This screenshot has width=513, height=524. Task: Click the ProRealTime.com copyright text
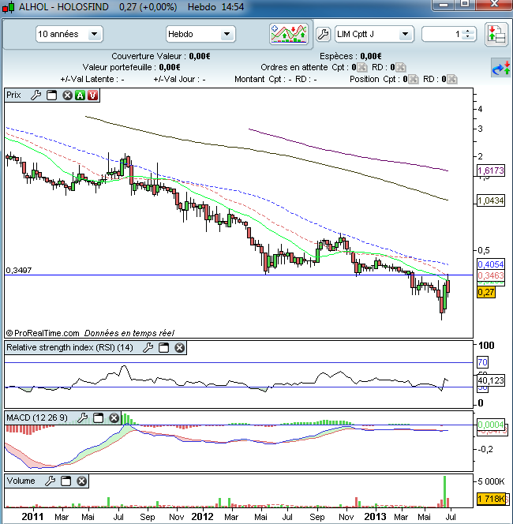tap(43, 333)
